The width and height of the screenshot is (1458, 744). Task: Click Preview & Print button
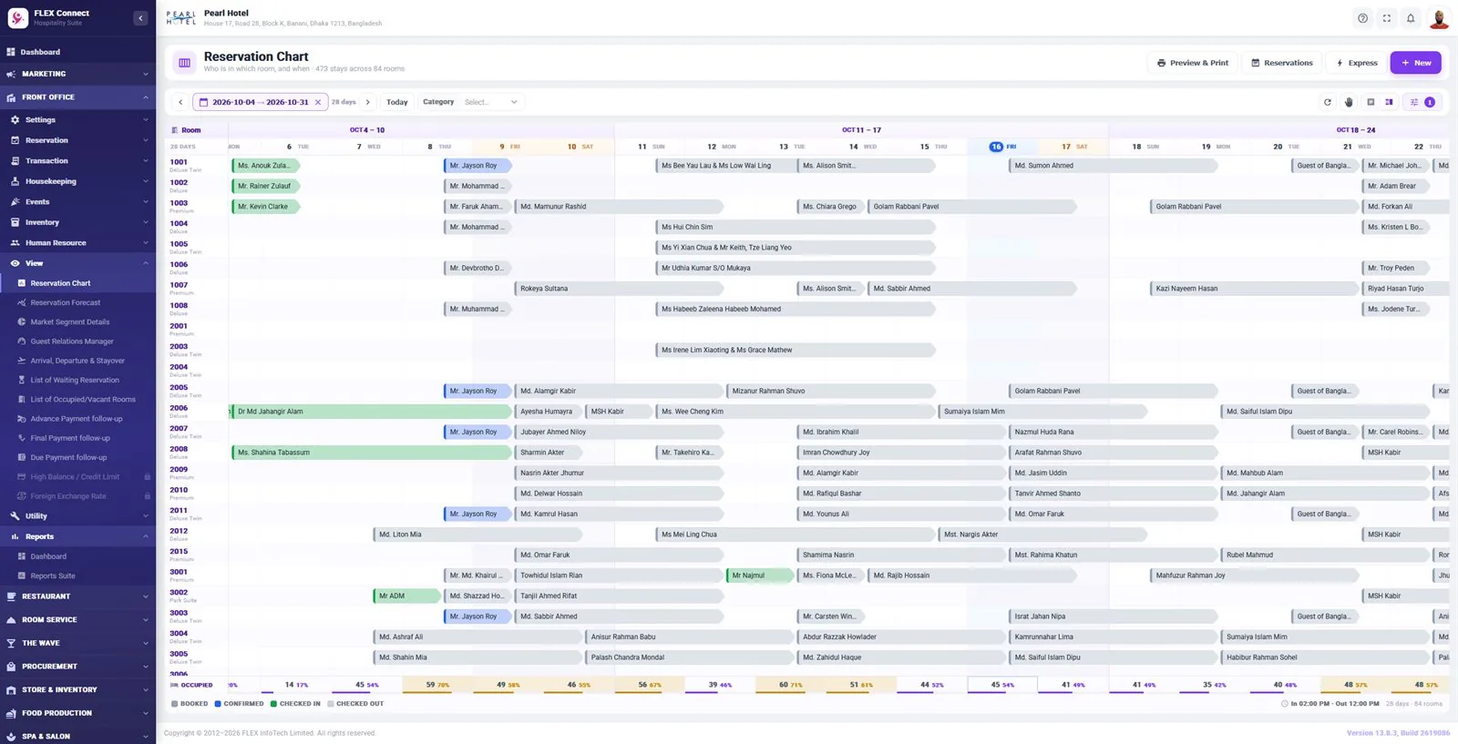coord(1192,63)
